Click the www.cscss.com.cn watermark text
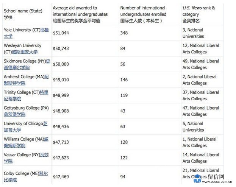The width and height of the screenshot is (236, 187). coord(217,182)
